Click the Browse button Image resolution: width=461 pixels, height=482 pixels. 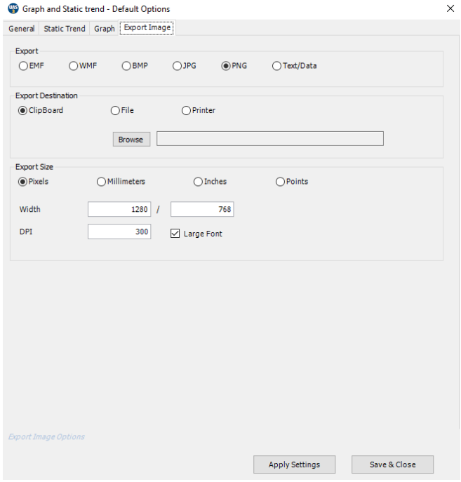click(x=131, y=139)
